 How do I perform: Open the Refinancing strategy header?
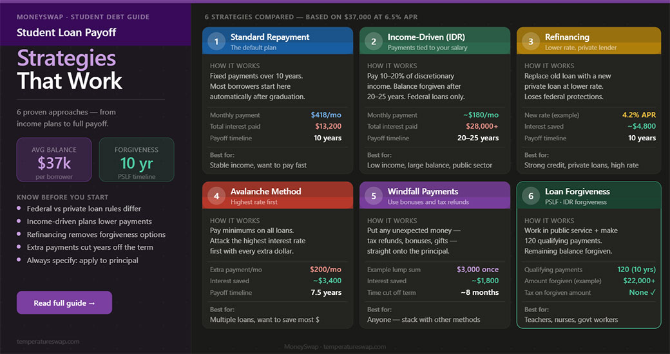click(589, 41)
